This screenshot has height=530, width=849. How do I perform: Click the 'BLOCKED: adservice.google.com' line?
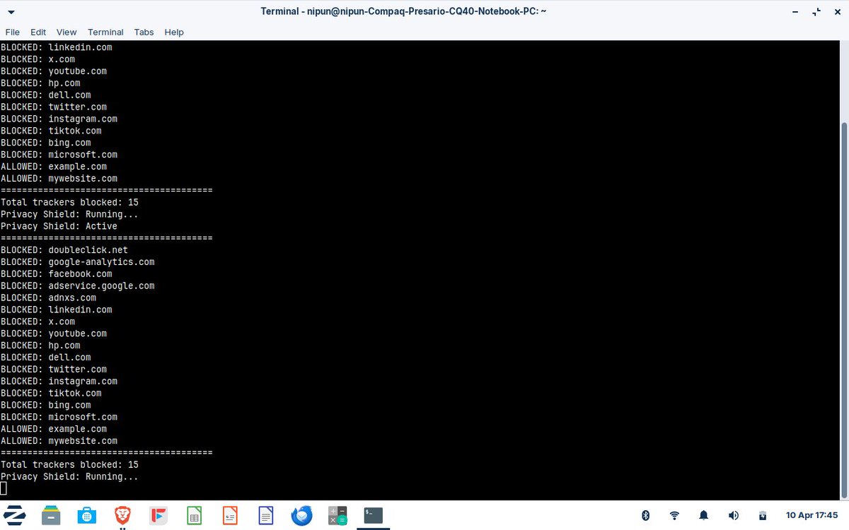pyautogui.click(x=77, y=286)
